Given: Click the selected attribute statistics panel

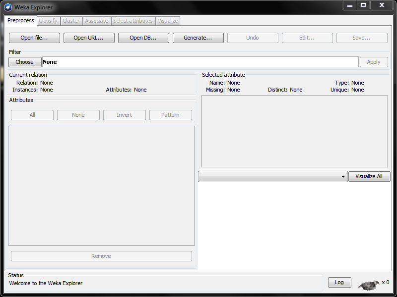Looking at the screenshot, I should click(x=294, y=131).
